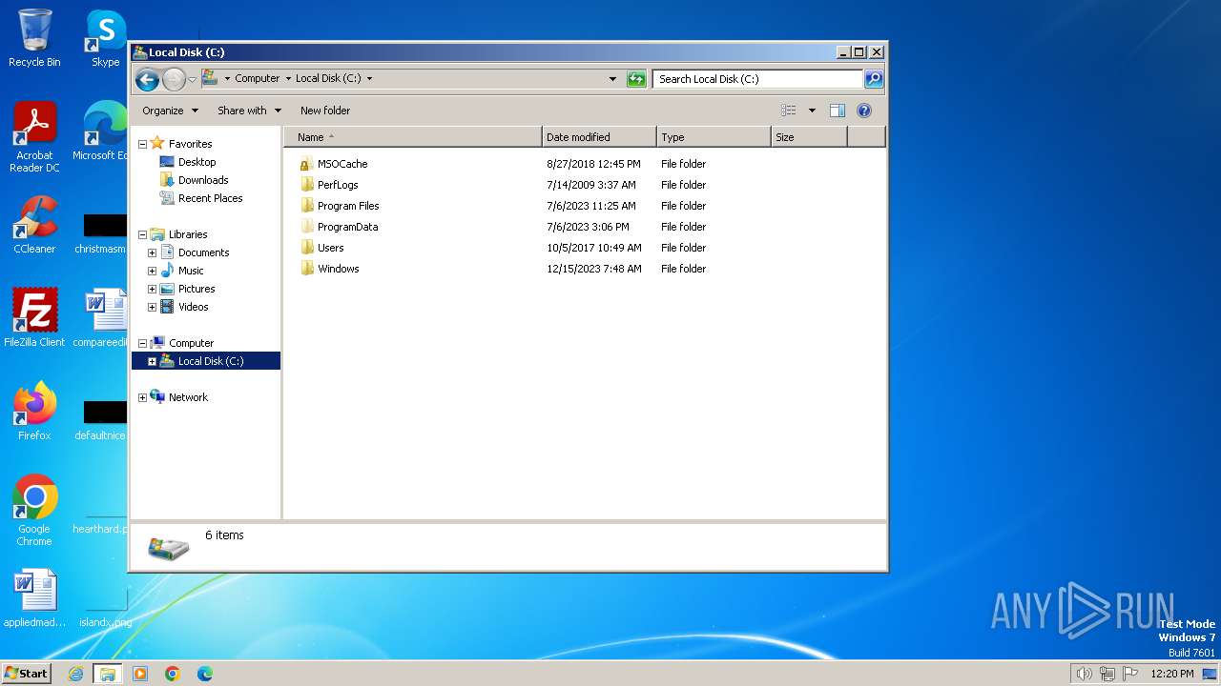Open Downloads in Favorites
This screenshot has width=1221, height=686.
pyautogui.click(x=202, y=180)
